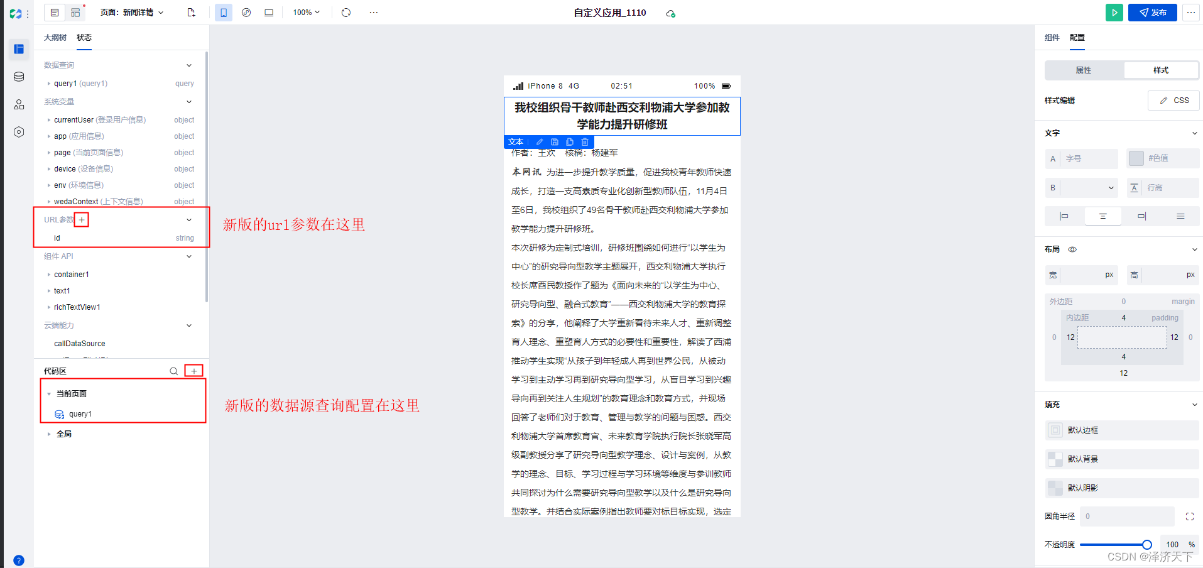Align text left in style panel
This screenshot has width=1203, height=568.
(x=1064, y=216)
